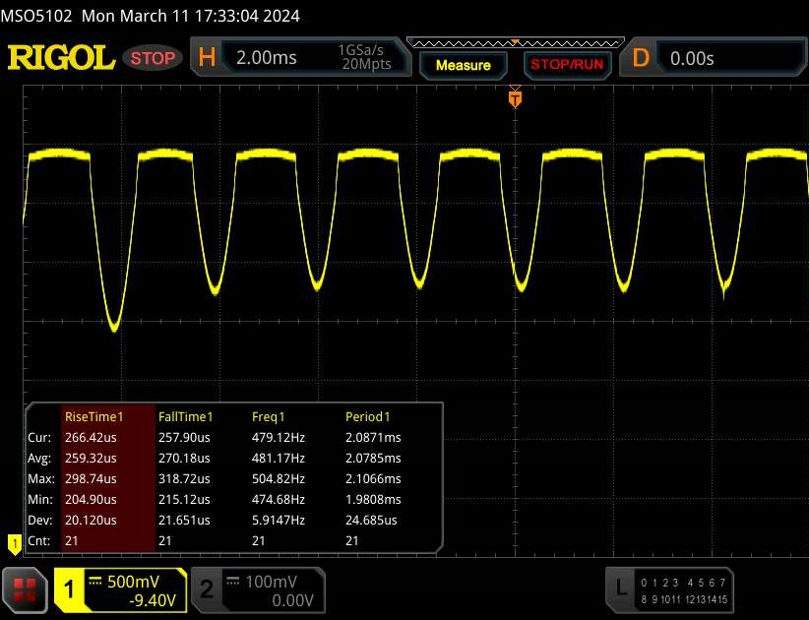Click the RIGOL logo

pyautogui.click(x=61, y=57)
